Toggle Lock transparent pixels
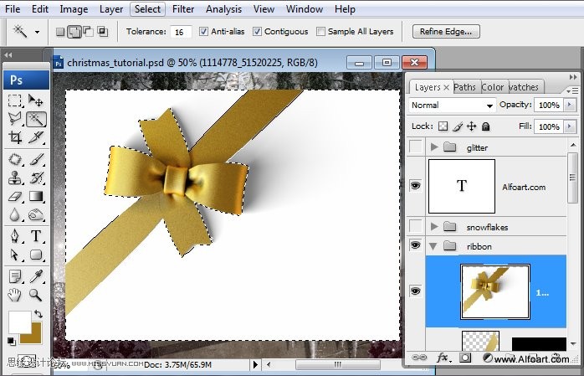 pyautogui.click(x=443, y=126)
